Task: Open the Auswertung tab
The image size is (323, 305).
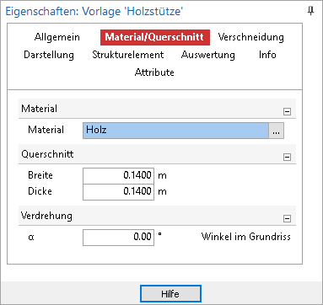Action: point(208,55)
